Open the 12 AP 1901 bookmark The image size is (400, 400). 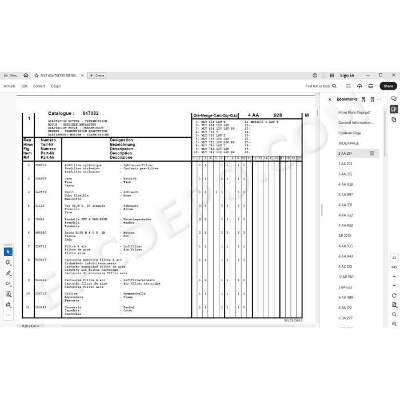(x=346, y=277)
